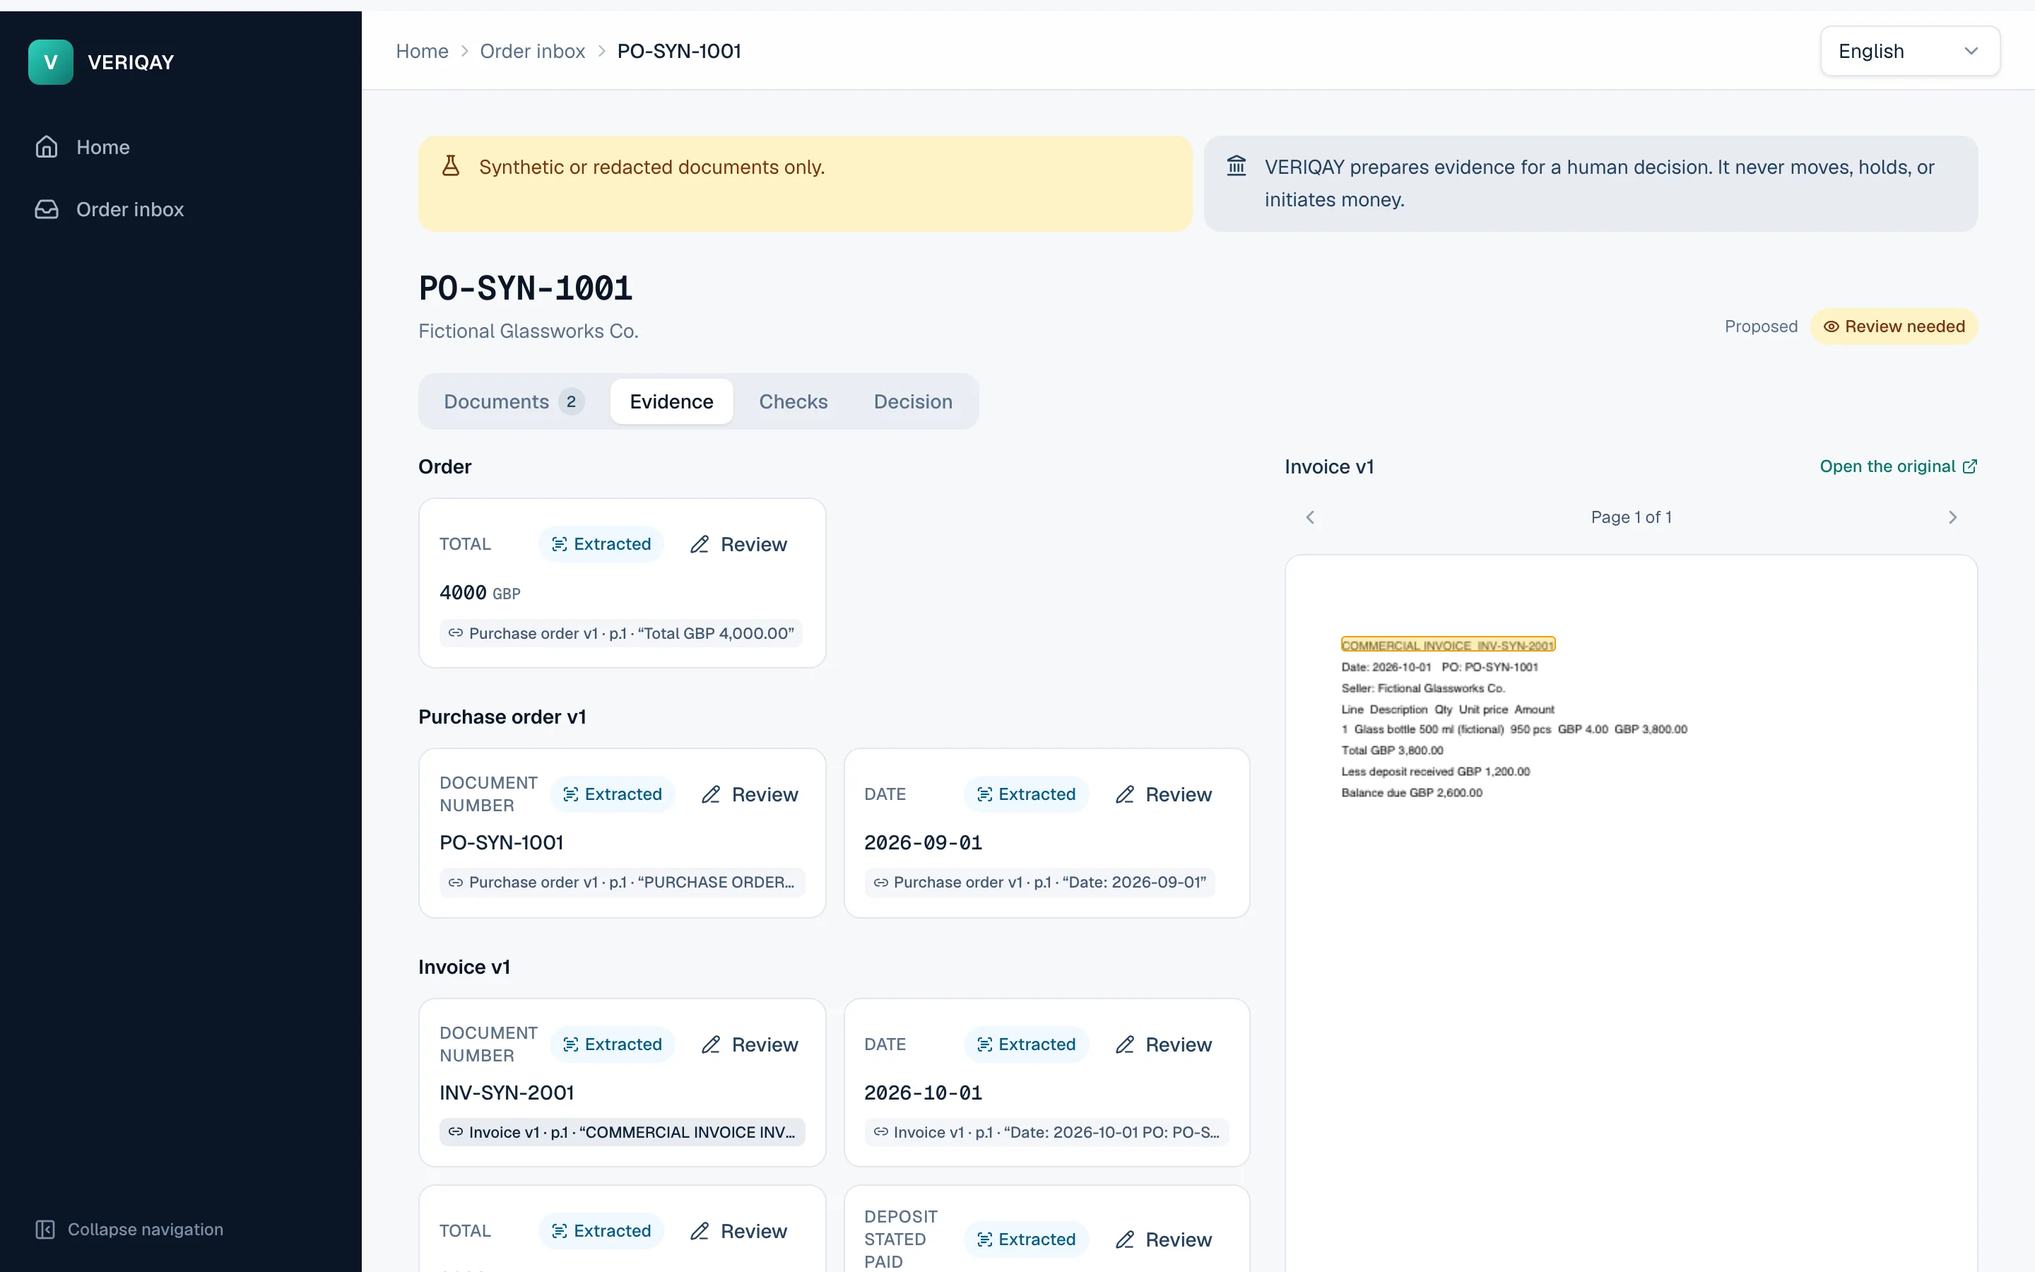The width and height of the screenshot is (2035, 1272).
Task: Go to Home breadcrumb link
Action: pyautogui.click(x=422, y=52)
